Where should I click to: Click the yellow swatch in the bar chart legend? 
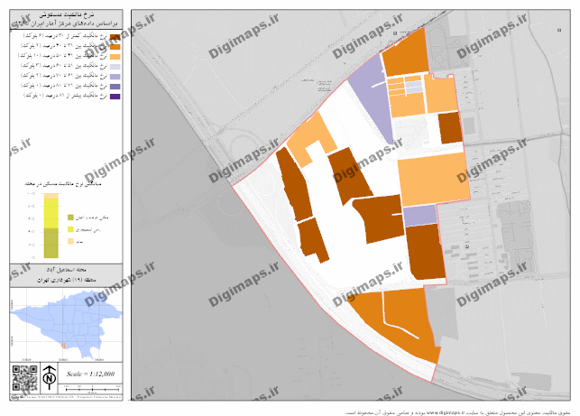70,229
